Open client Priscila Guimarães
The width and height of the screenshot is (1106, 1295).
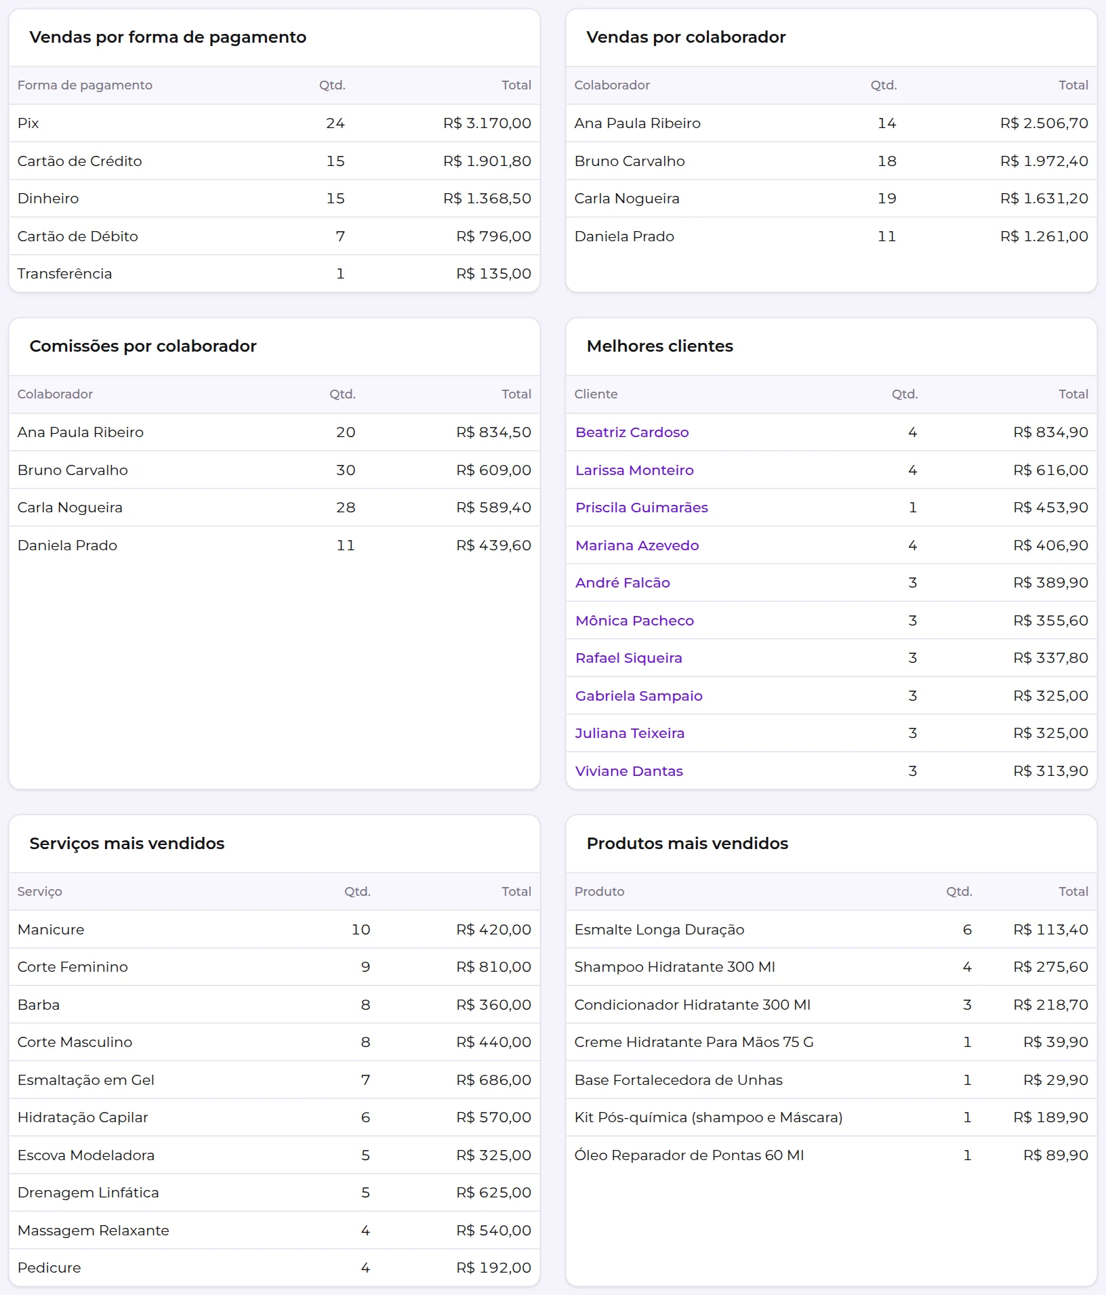642,508
